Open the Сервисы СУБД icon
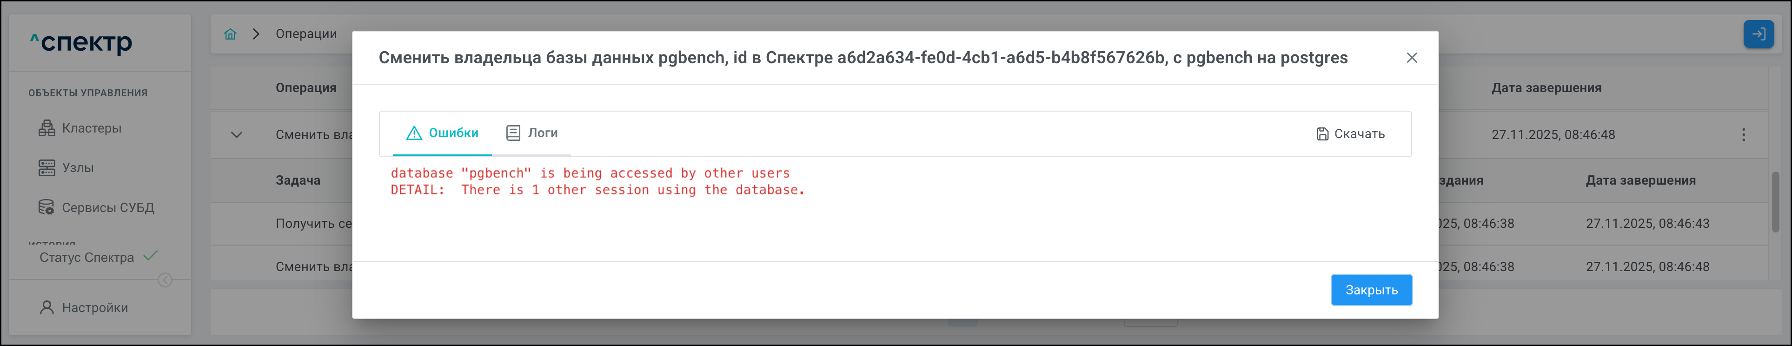The height and width of the screenshot is (346, 1792). (x=46, y=207)
